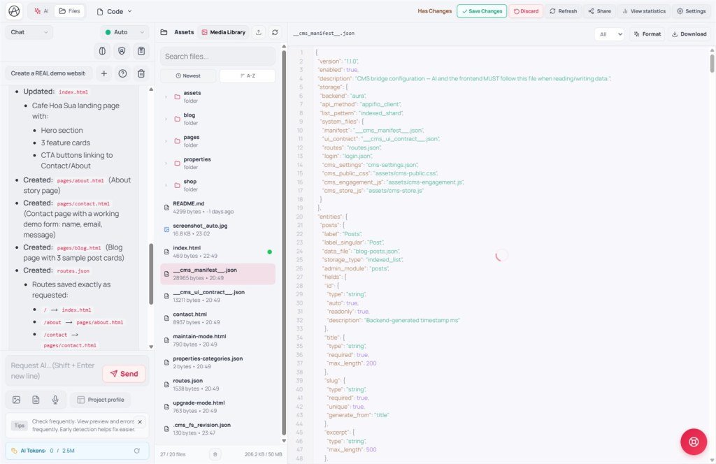This screenshot has height=464, width=716.
Task: Start a new chat with plus icon
Action: point(103,73)
